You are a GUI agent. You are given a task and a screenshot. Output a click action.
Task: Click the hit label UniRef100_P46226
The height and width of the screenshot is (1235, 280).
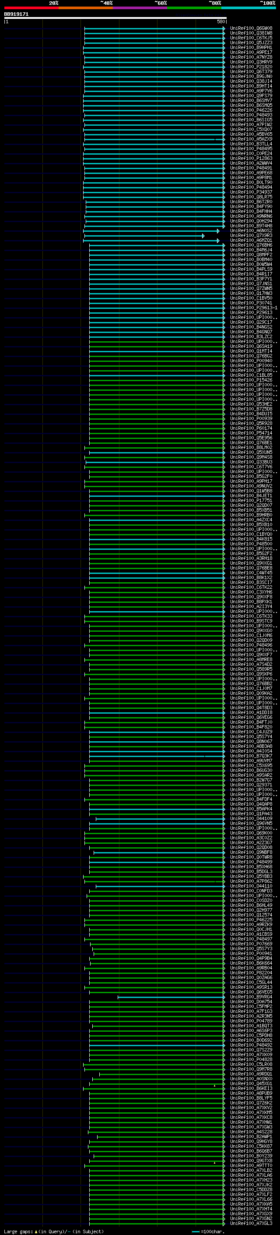pos(251,110)
